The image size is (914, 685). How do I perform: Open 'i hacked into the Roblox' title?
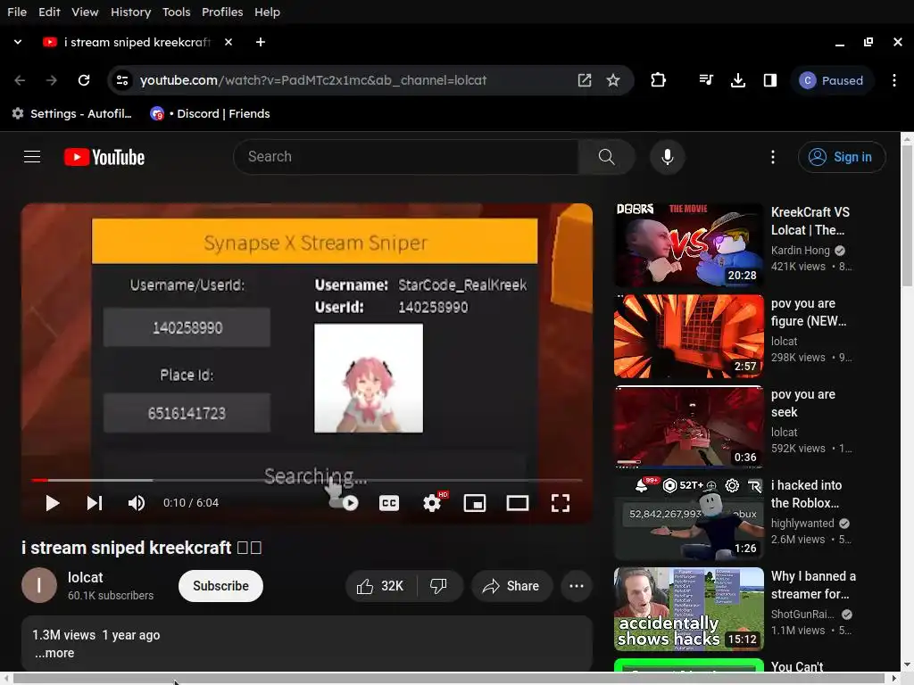point(806,494)
